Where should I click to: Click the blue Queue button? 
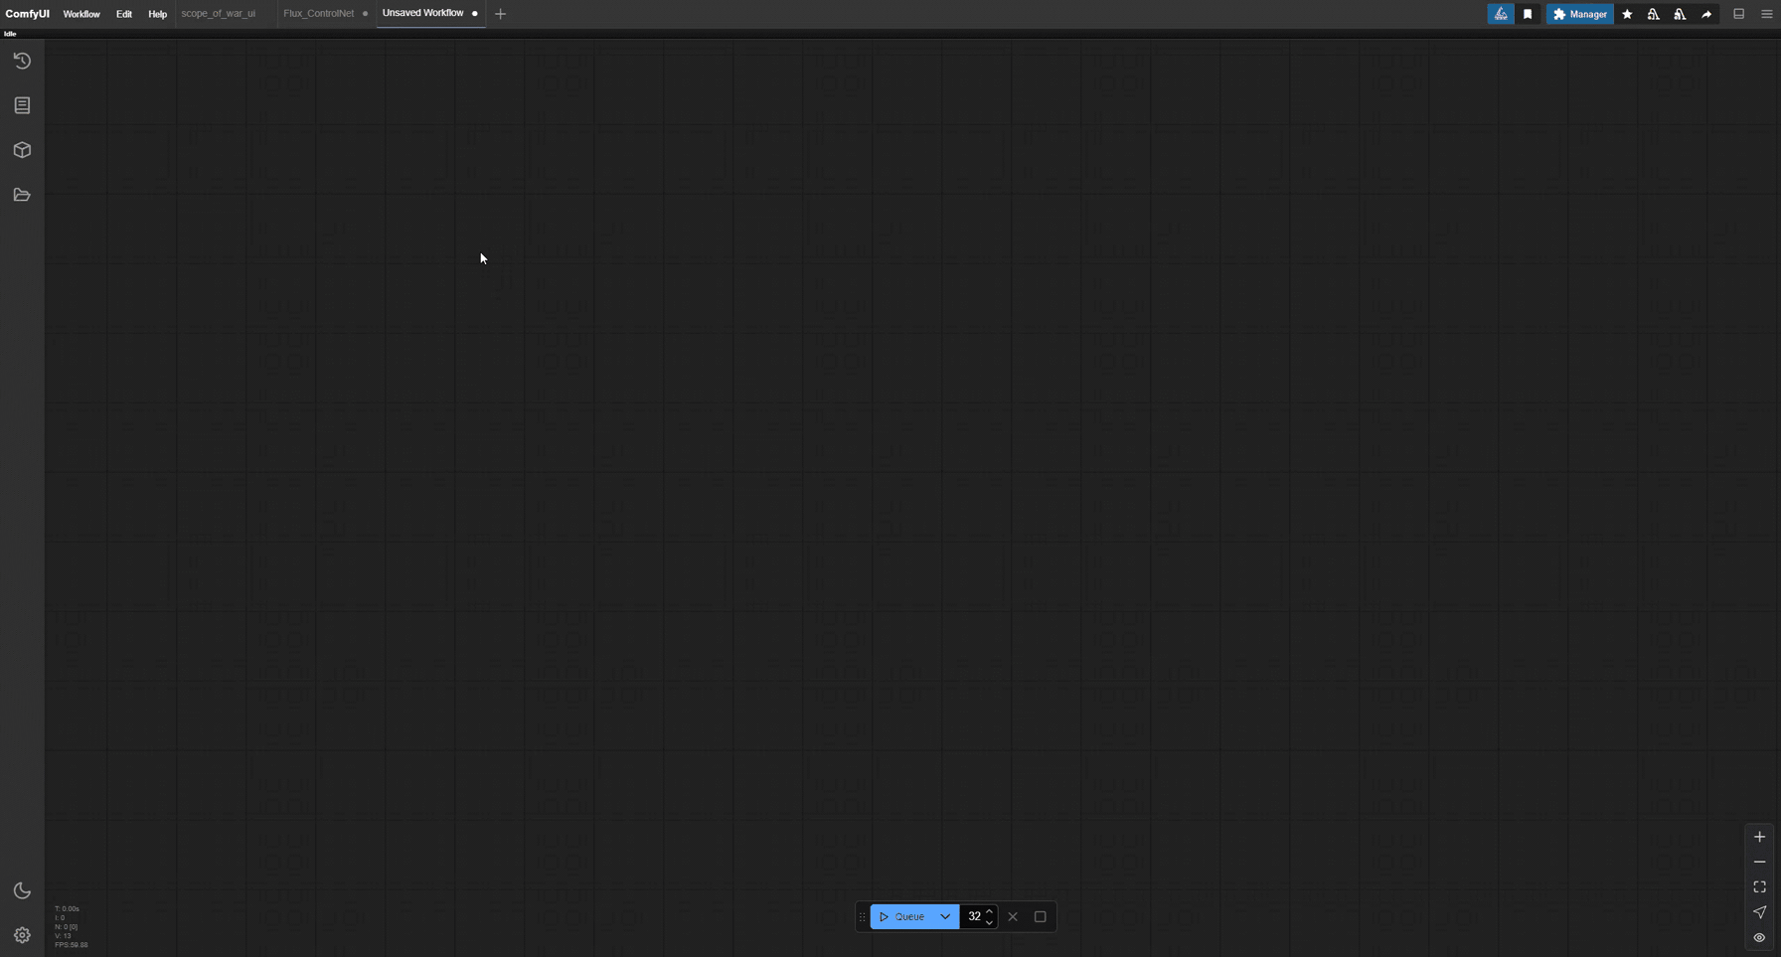902,916
